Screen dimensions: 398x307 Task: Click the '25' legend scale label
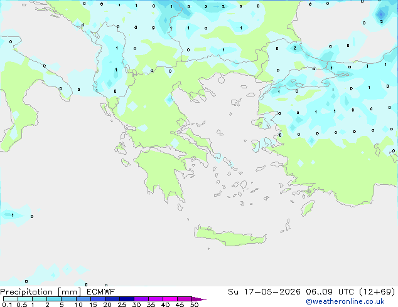tap(122, 304)
